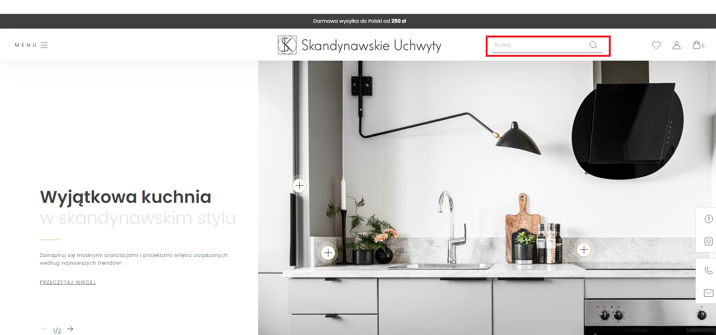The height and width of the screenshot is (335, 716).
Task: Expand the plus hotspot near the candle
Action: (x=299, y=186)
